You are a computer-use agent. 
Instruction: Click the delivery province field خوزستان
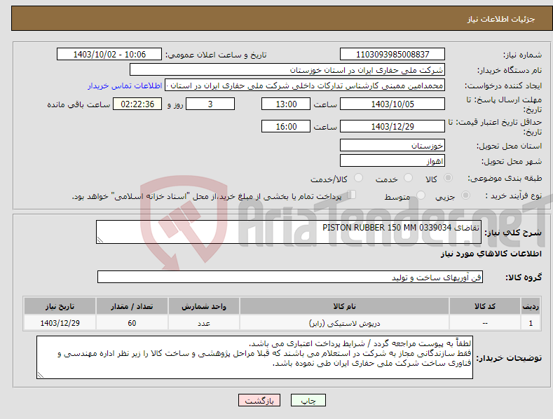[x=392, y=145]
